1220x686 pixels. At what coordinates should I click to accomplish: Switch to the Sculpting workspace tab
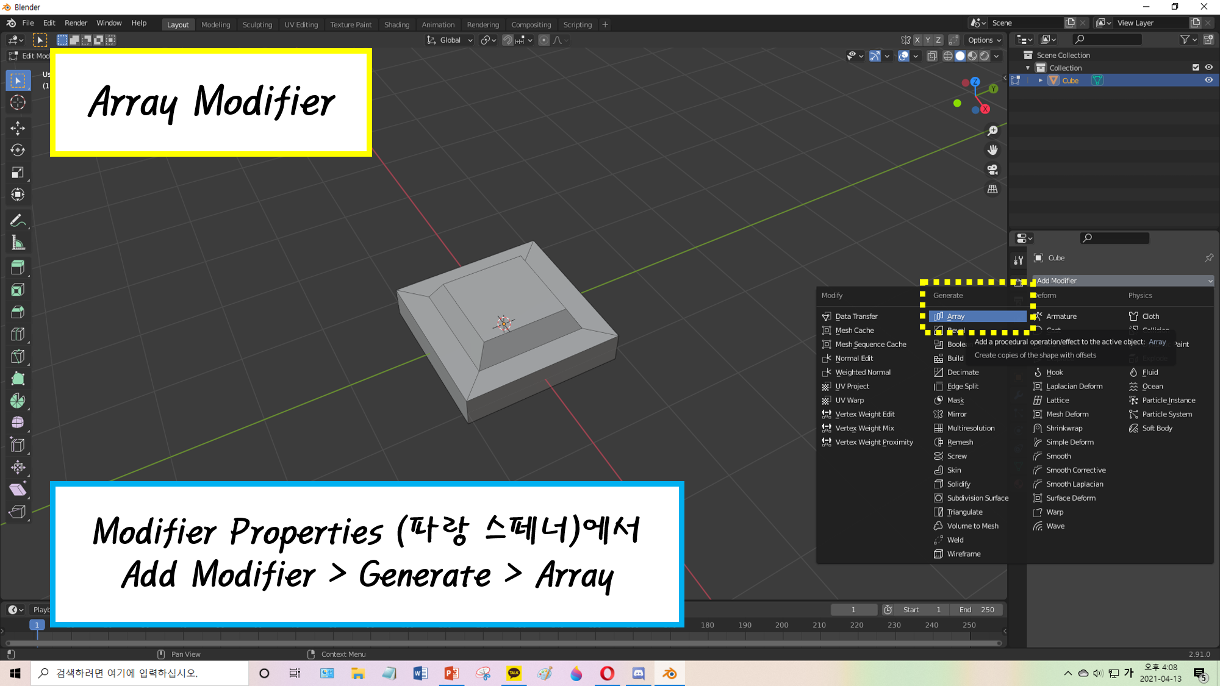[257, 25]
